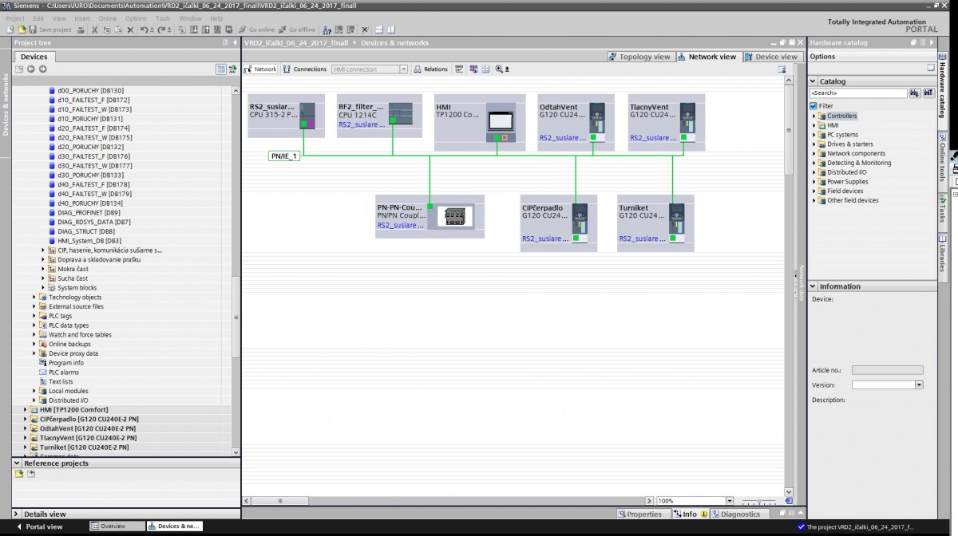Toggle the catalog Filter checkbox

[x=814, y=106]
